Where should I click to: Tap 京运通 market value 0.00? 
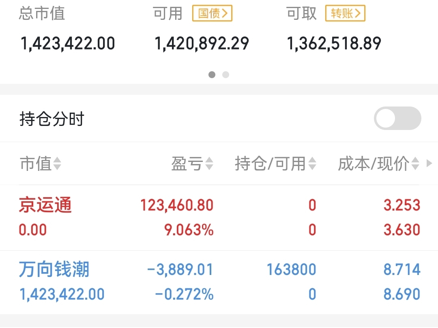(x=33, y=230)
